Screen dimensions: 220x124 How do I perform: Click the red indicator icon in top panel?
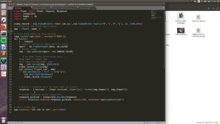[191, 1]
